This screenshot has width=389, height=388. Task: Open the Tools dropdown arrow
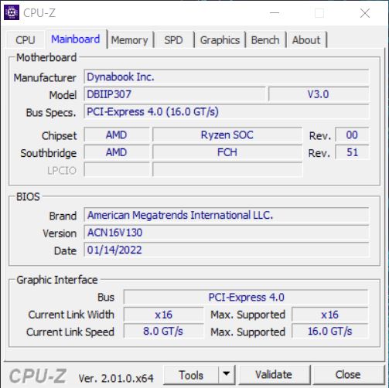point(227,375)
